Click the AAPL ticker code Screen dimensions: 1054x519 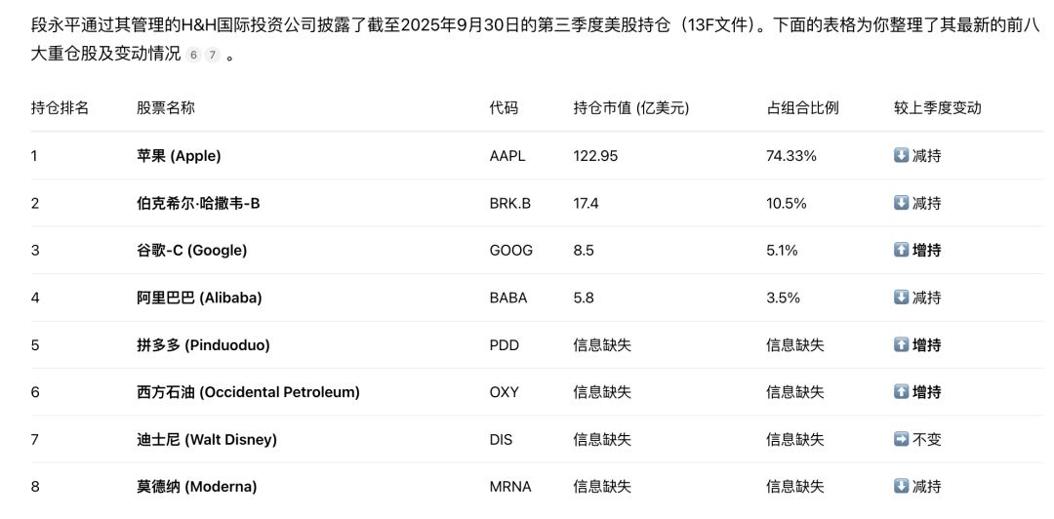[507, 156]
